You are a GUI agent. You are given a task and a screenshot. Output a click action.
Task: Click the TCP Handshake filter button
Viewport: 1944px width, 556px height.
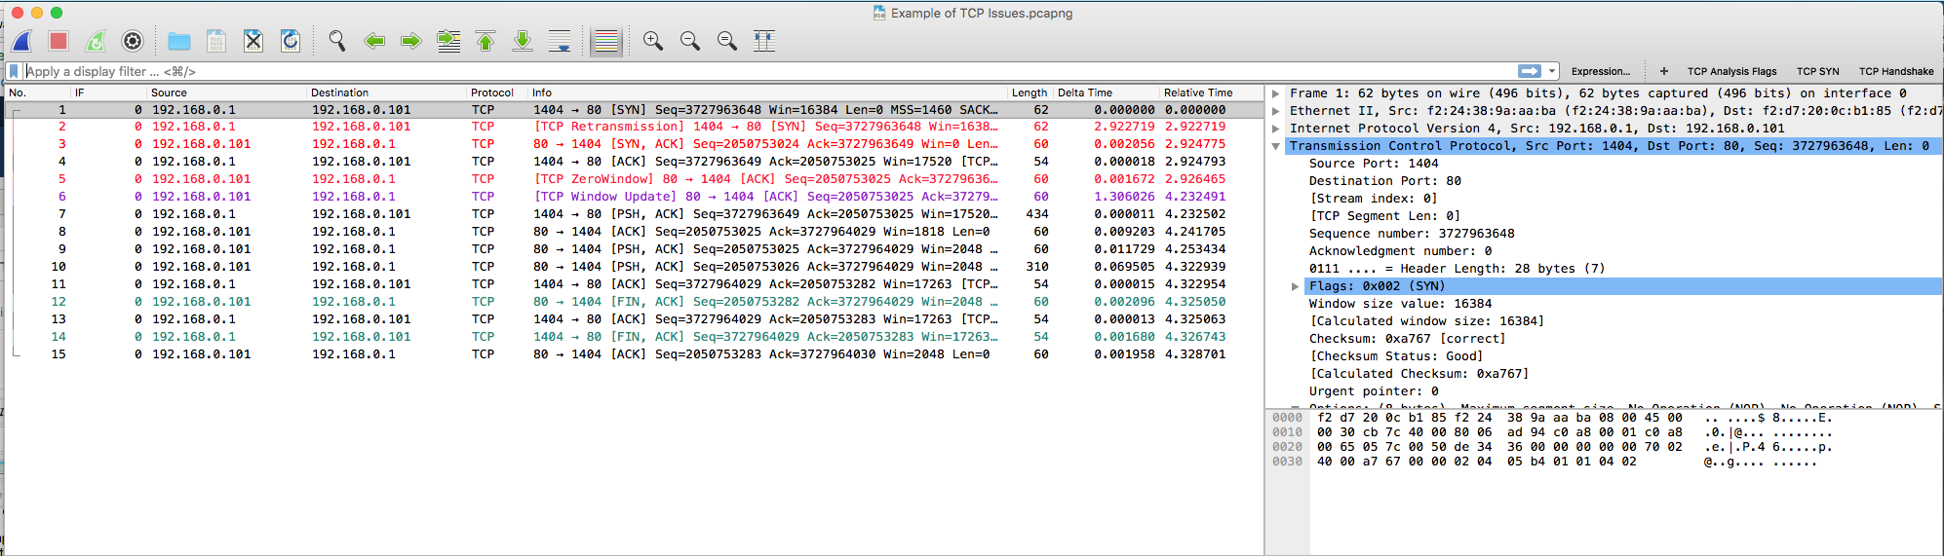[x=1895, y=71]
